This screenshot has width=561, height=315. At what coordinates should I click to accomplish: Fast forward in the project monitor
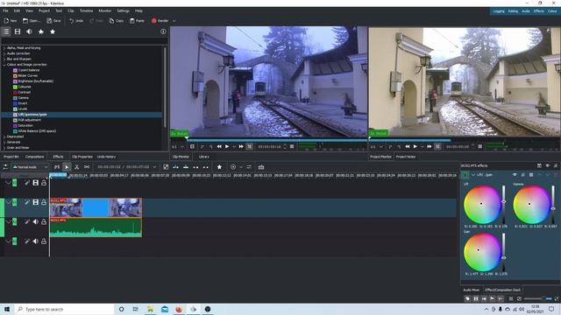tap(430, 147)
